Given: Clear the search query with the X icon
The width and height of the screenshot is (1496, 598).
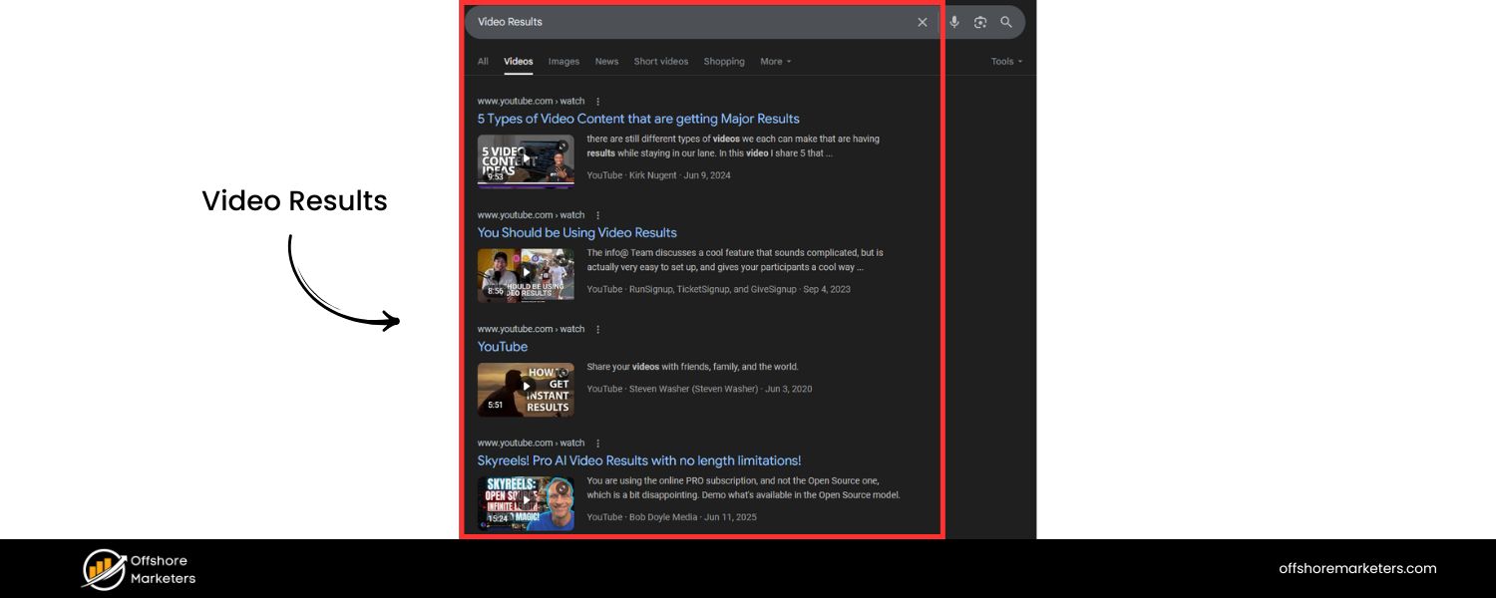Looking at the screenshot, I should pos(923,22).
